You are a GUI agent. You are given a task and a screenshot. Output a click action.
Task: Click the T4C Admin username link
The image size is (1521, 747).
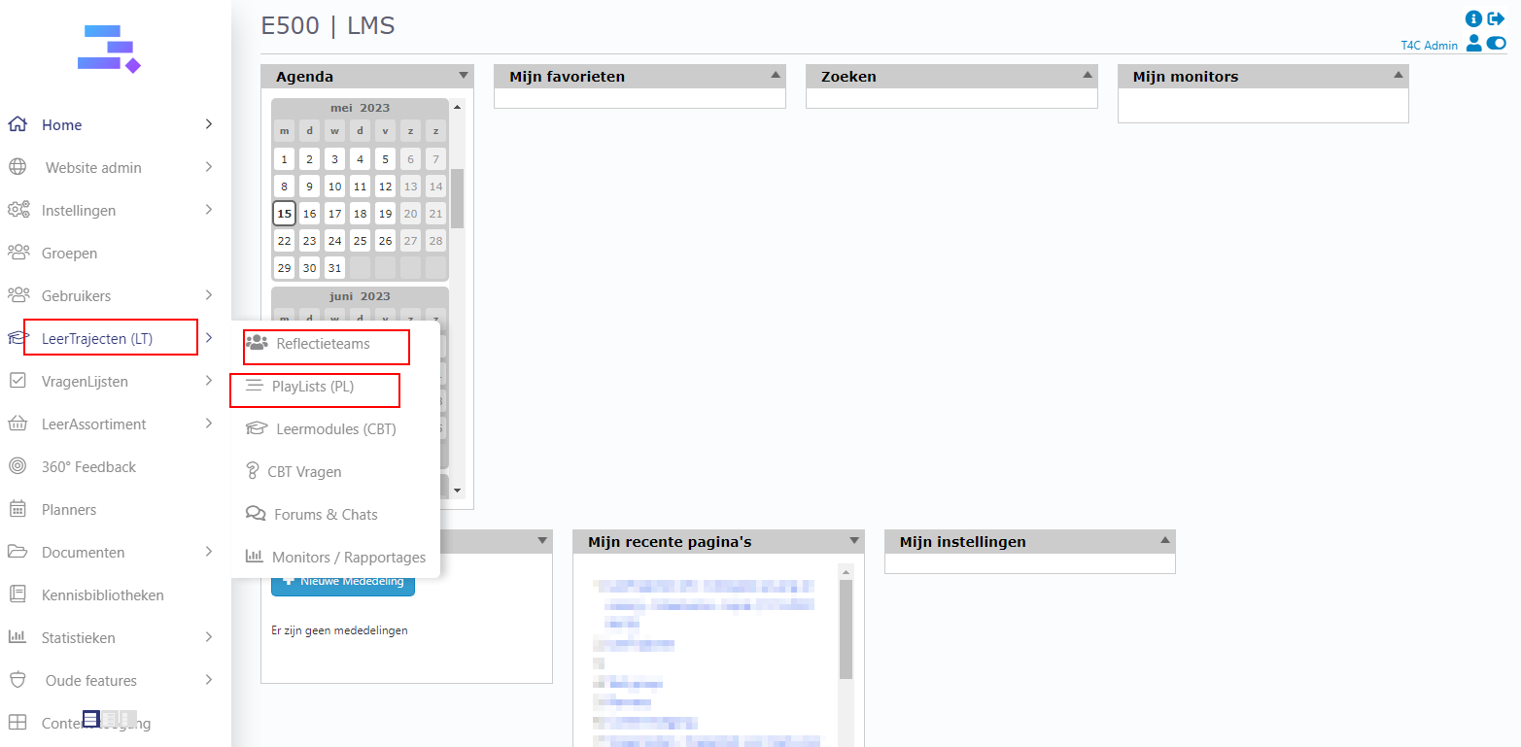click(x=1429, y=46)
